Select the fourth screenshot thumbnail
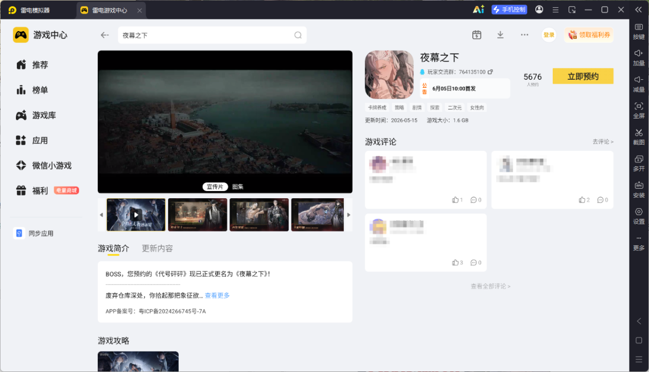Viewport: 649px width, 372px height. [318, 215]
